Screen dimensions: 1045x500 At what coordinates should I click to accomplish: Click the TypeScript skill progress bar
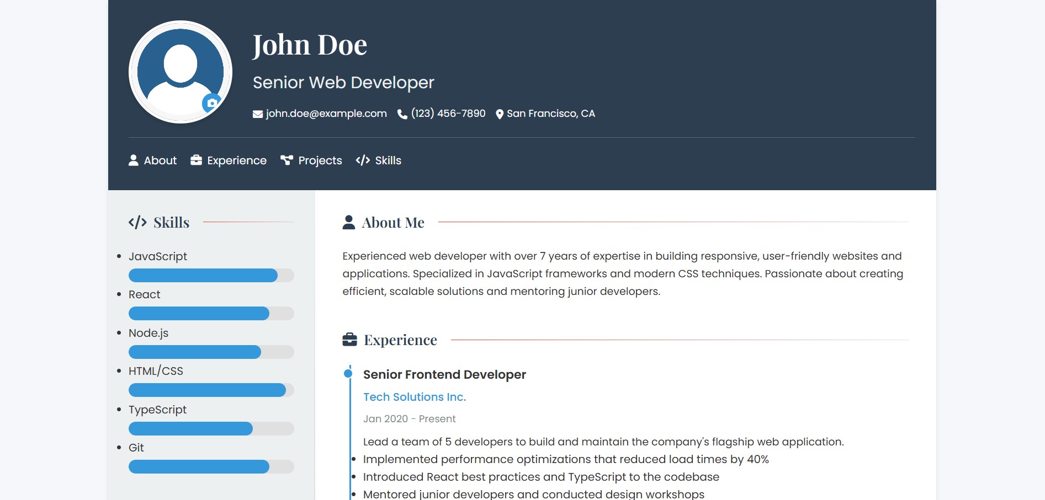point(211,428)
